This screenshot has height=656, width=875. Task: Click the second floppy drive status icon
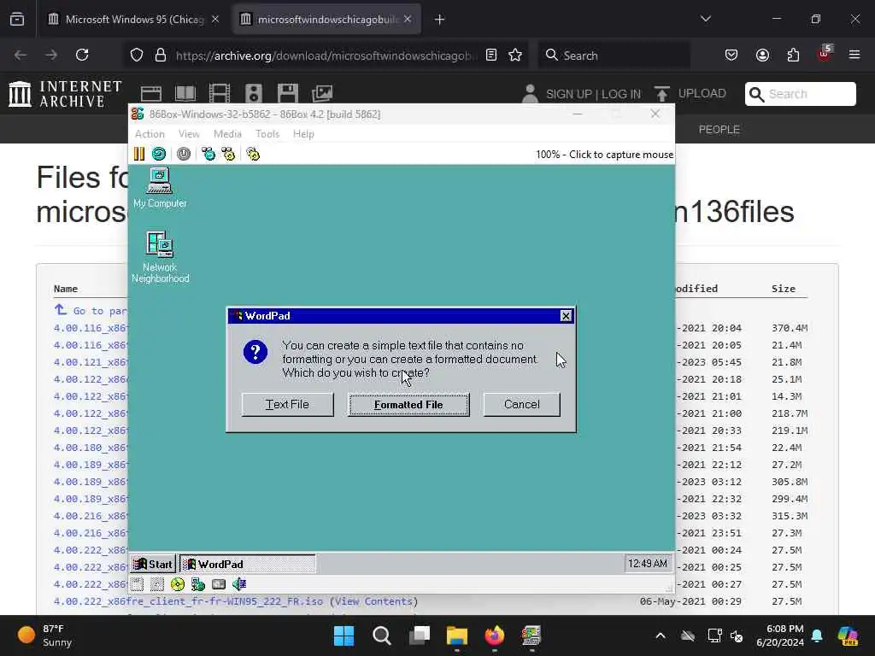157,584
